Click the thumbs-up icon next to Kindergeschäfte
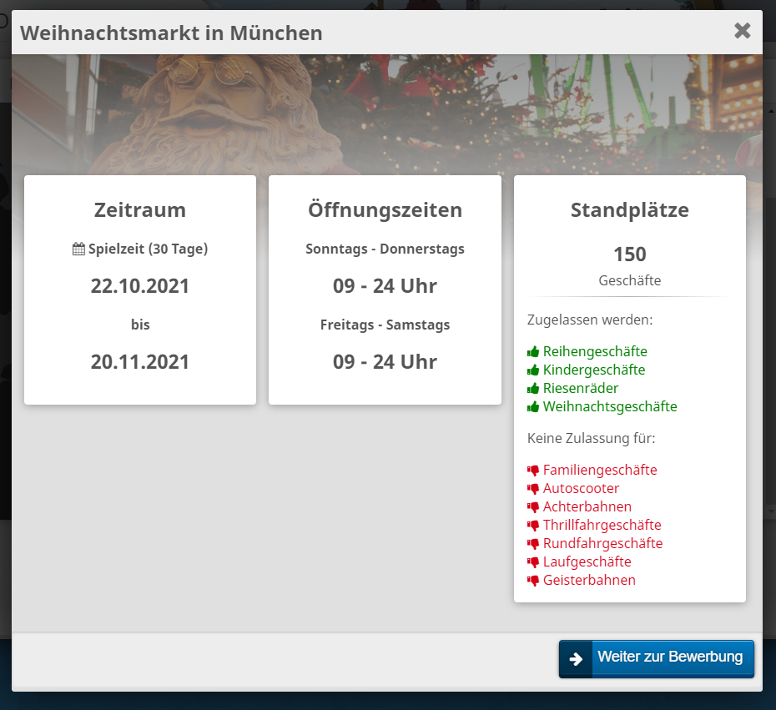Screen dimensions: 776x710 [x=533, y=370]
